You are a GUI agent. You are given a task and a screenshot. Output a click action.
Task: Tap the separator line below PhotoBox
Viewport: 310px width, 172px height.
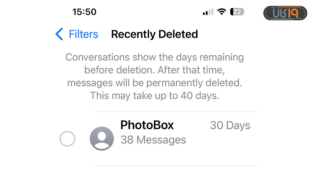click(176, 166)
